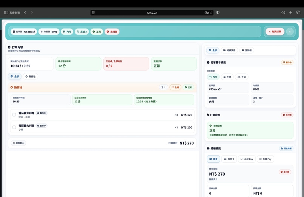
Task: Click the 桌號 / 櫃子 field showing 3
Action: click(x=272, y=100)
